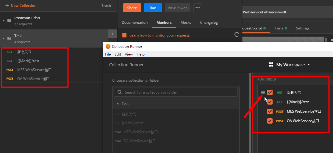Expand the Postman Echo collection

click(x=4, y=20)
